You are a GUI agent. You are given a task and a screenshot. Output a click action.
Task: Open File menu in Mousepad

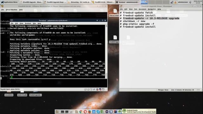tap(121, 9)
